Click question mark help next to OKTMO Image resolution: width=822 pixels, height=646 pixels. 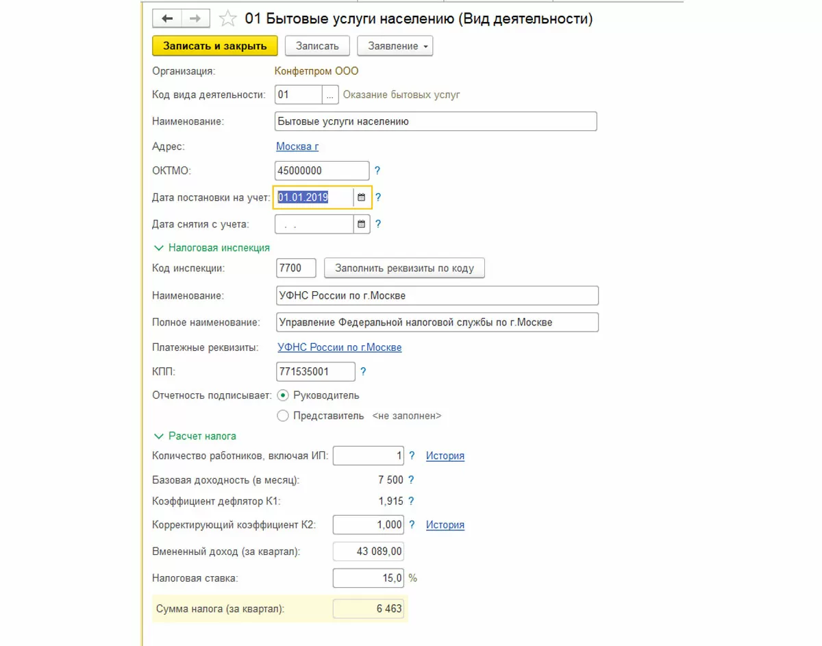pyautogui.click(x=377, y=171)
